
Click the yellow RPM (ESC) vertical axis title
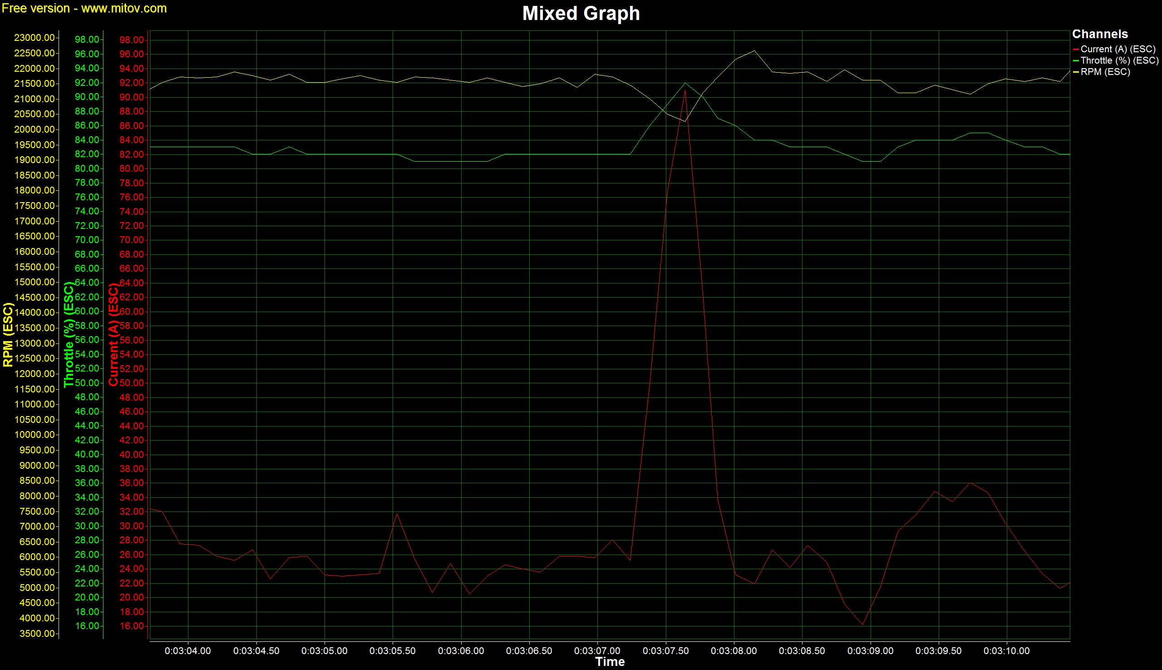pyautogui.click(x=8, y=334)
